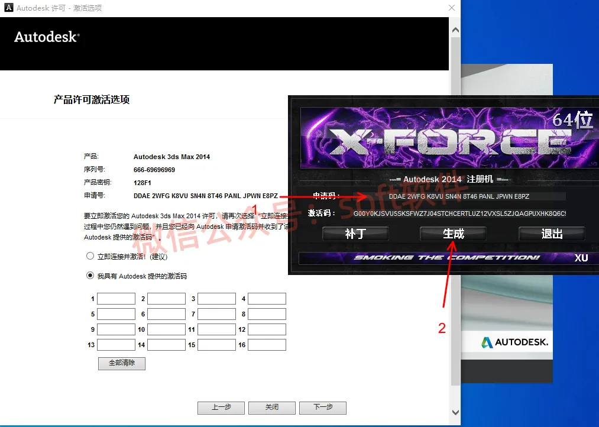Click the X-FORCE banner image

[x=449, y=138]
